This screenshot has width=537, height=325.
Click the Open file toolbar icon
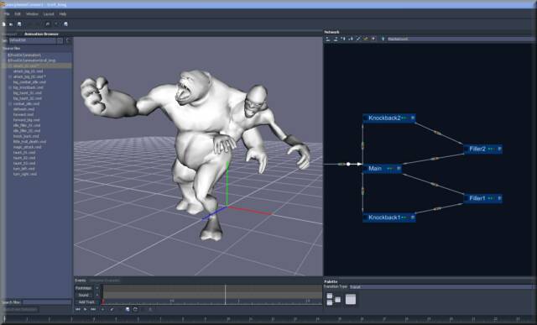click(11, 24)
